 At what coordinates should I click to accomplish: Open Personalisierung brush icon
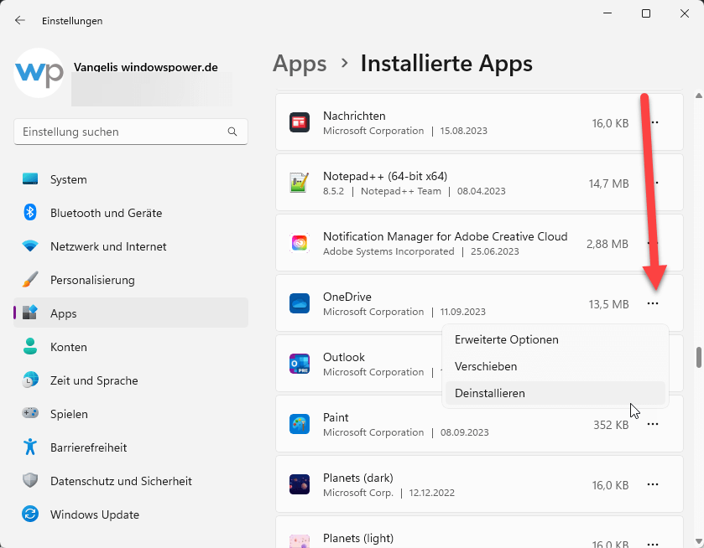coord(30,279)
